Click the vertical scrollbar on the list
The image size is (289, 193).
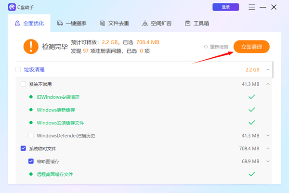(x=273, y=70)
